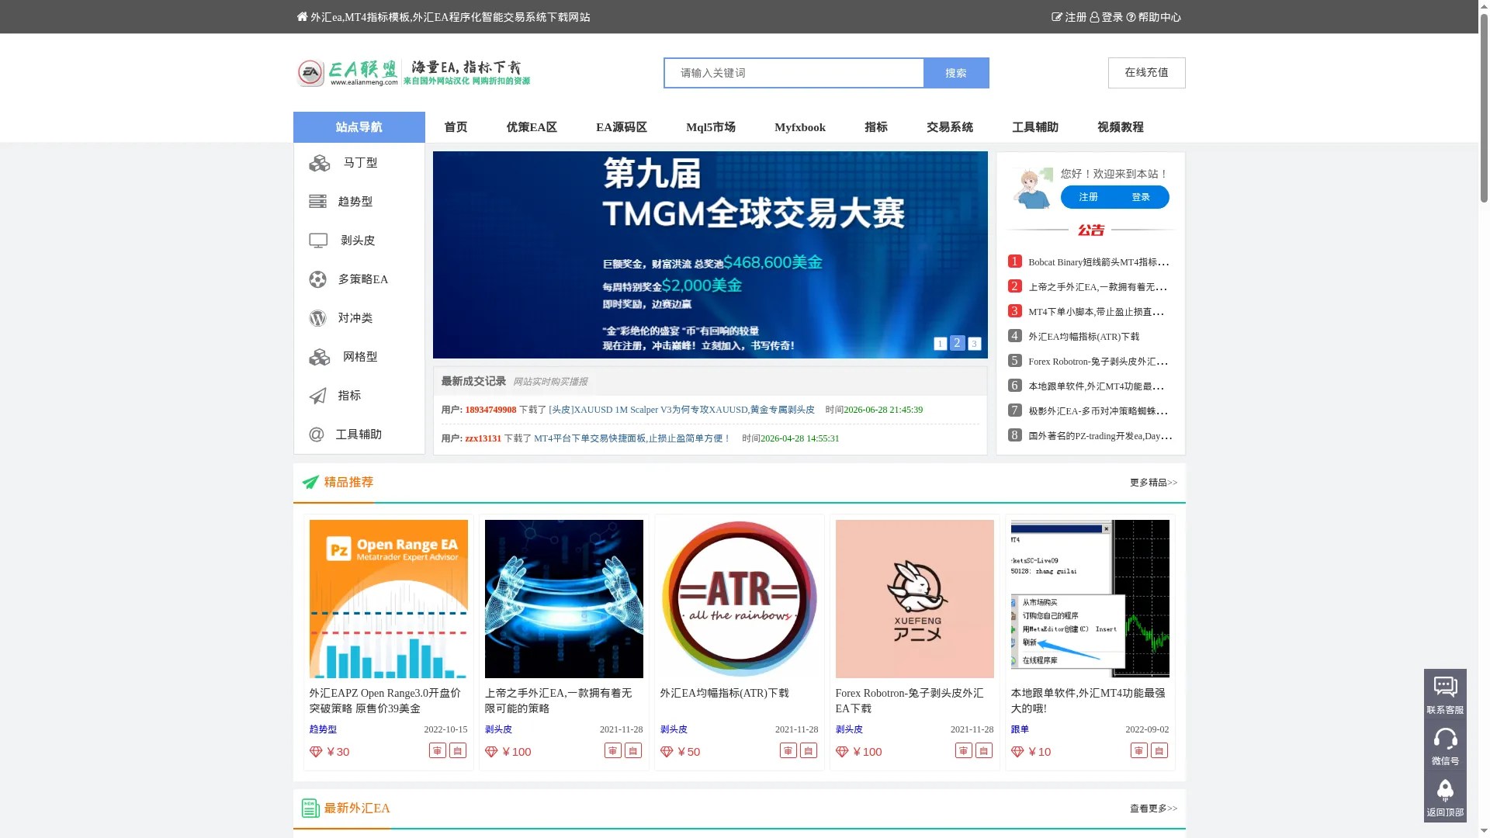
Task: Click the 剥头皮 monitor icon in sidebar
Action: point(318,241)
